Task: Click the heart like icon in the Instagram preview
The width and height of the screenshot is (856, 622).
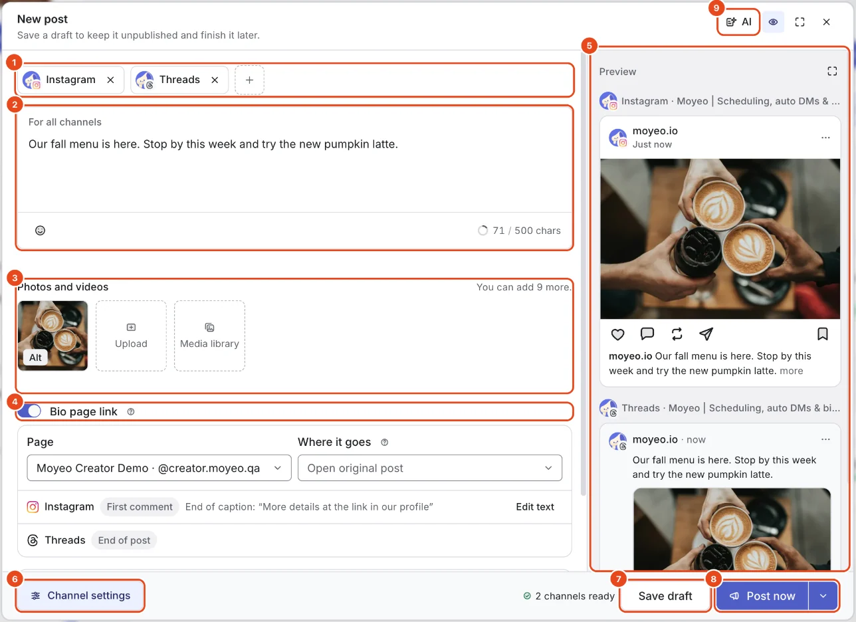Action: (617, 334)
